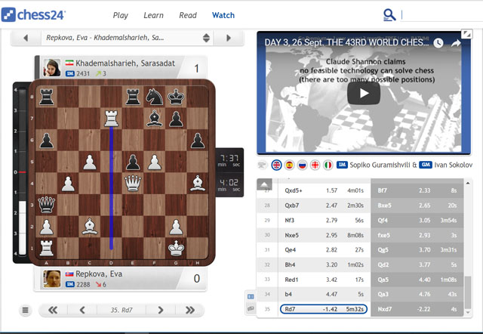The image size is (483, 334).
Task: Click the game selector up/down arrows
Action: coord(206,38)
